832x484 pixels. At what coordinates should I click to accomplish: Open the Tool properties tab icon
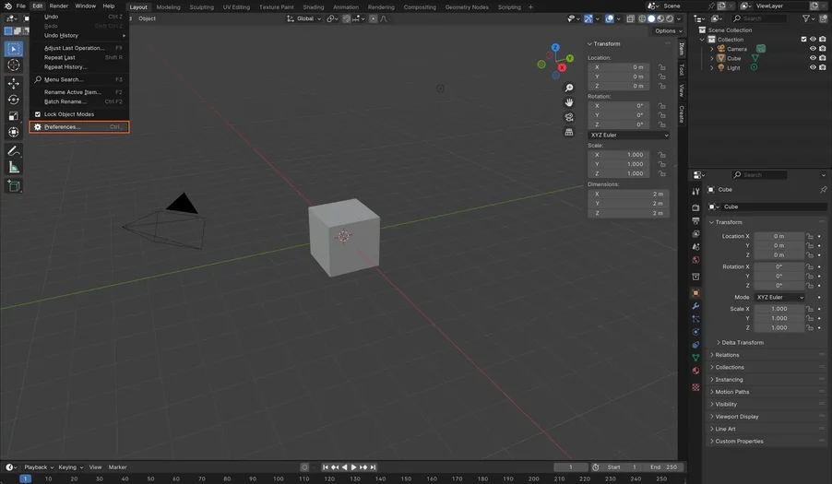[695, 192]
